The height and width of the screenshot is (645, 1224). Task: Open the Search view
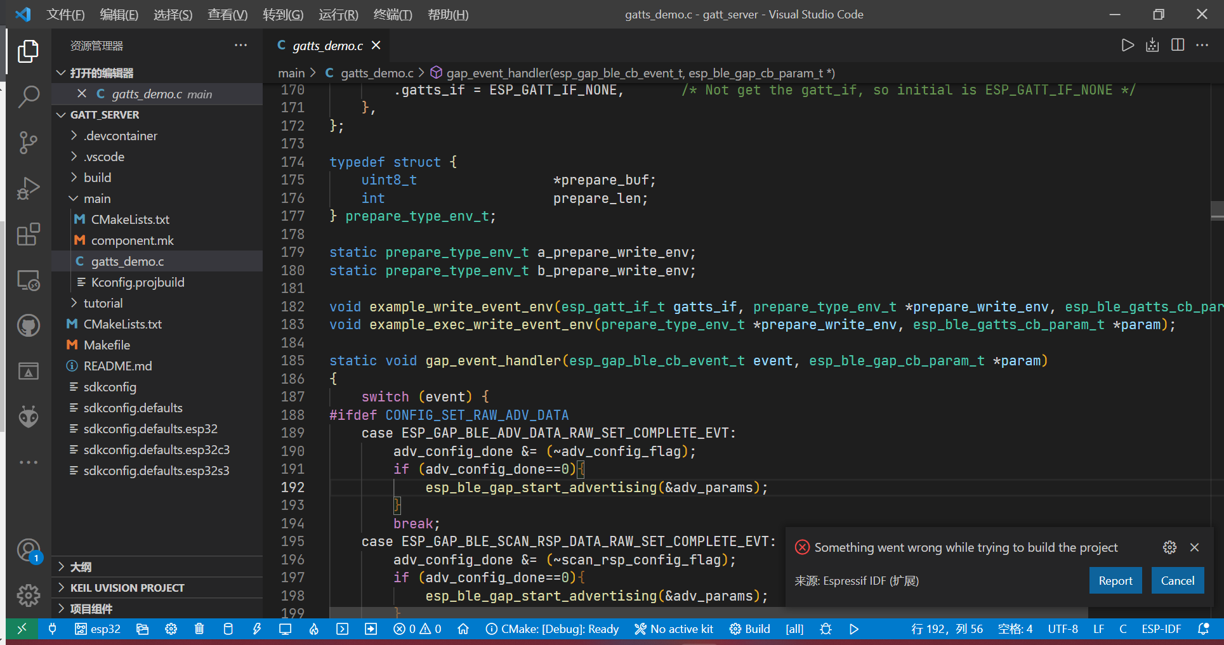28,96
